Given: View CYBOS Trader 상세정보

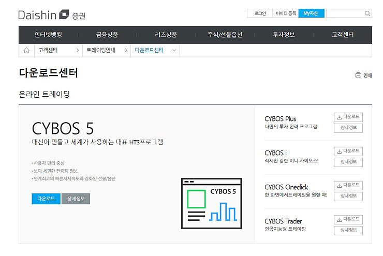Looking at the screenshot, I should (348, 230).
